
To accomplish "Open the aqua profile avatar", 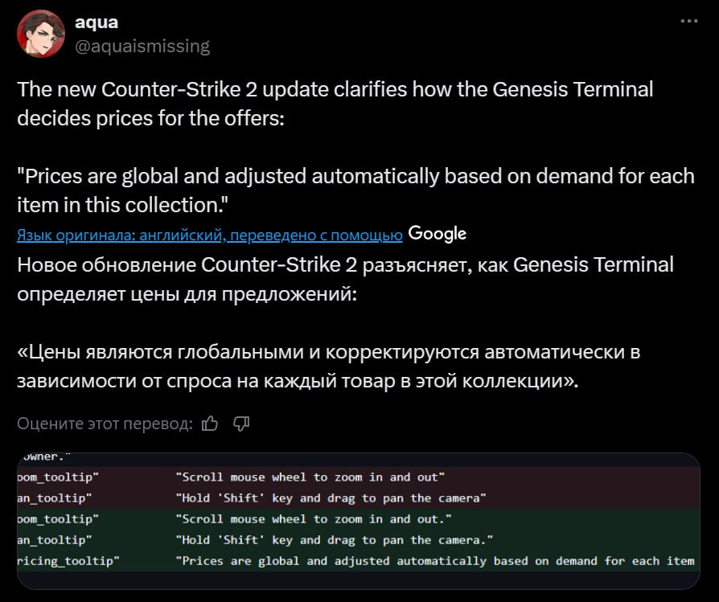I will (x=40, y=34).
